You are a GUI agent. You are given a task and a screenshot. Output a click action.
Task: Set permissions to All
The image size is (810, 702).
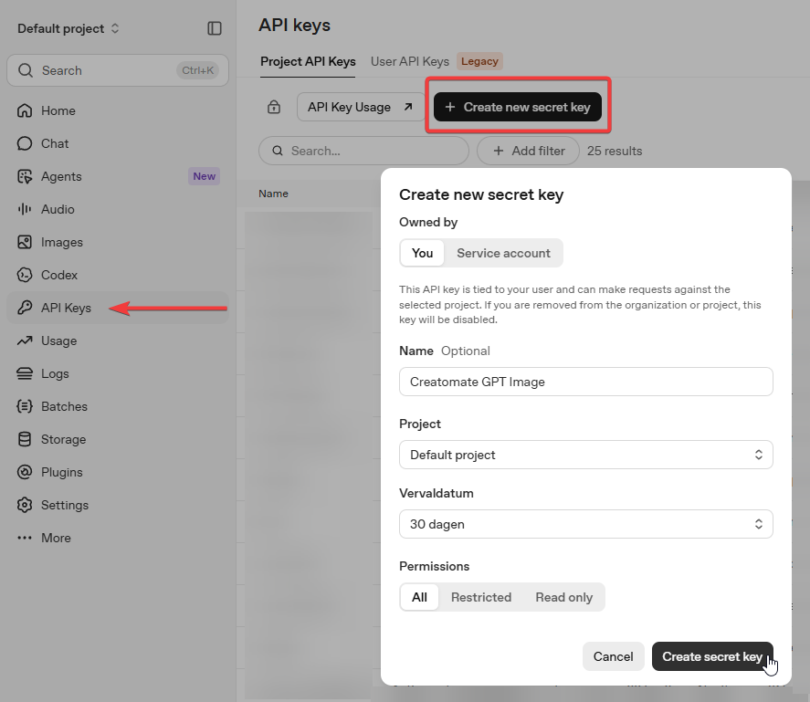[419, 597]
